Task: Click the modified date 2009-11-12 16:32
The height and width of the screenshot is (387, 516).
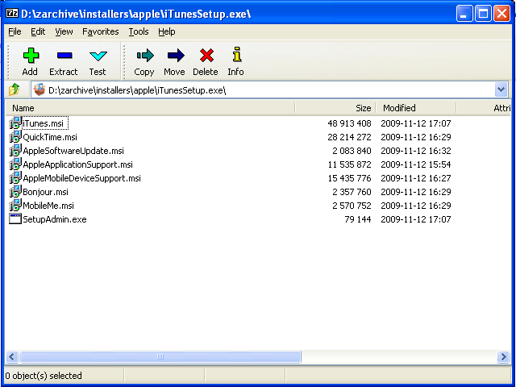Action: point(416,151)
